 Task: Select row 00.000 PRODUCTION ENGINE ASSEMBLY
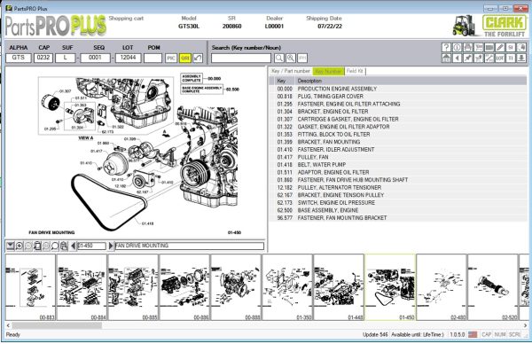click(x=397, y=89)
